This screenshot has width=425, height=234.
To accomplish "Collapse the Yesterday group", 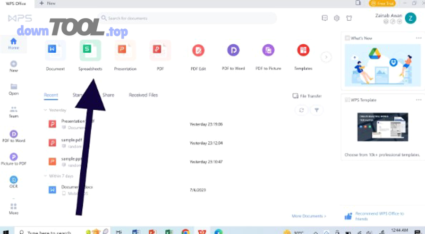I will tap(45, 110).
